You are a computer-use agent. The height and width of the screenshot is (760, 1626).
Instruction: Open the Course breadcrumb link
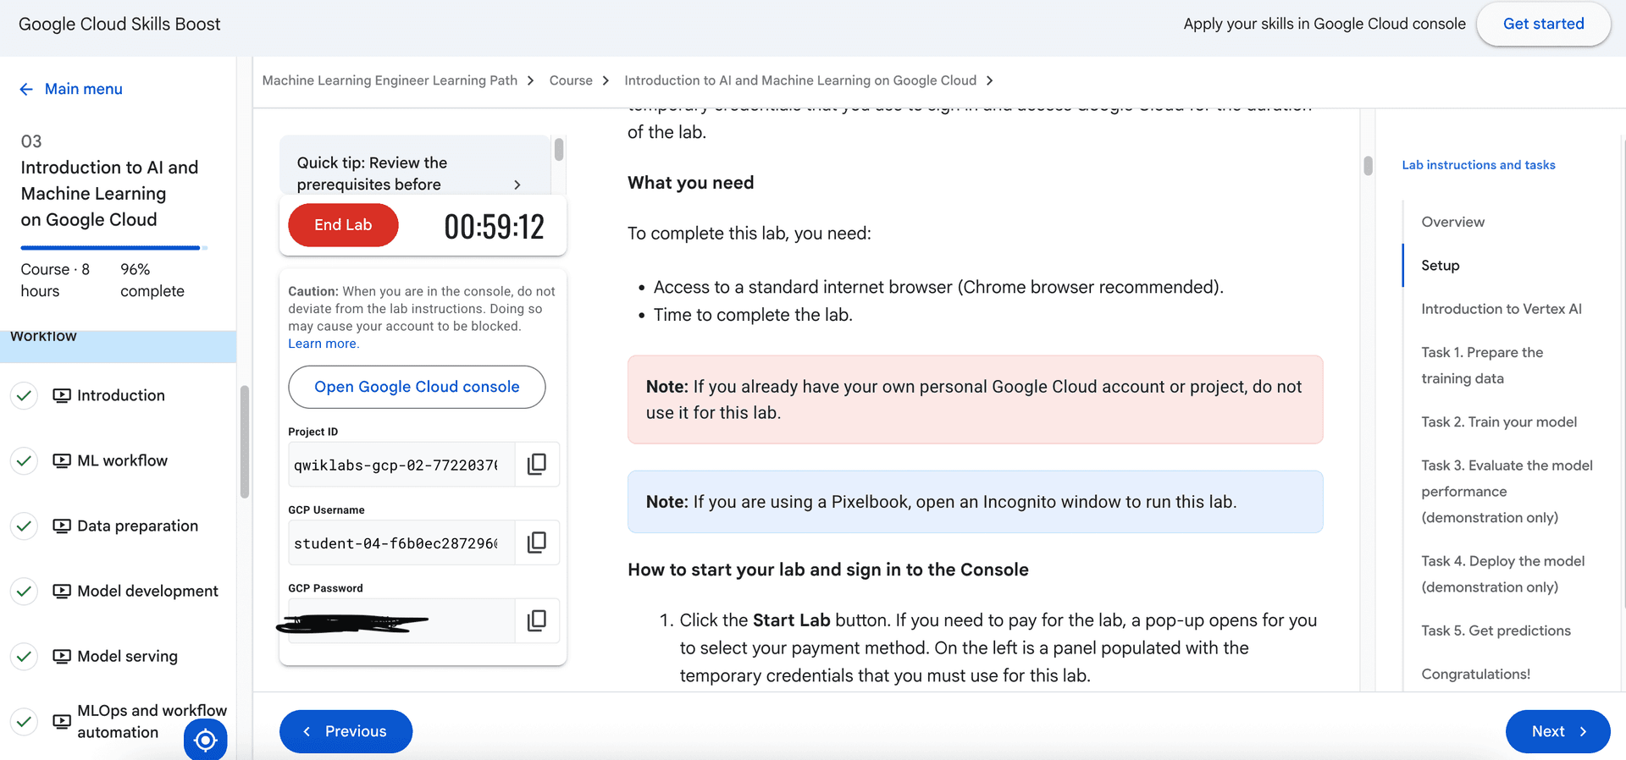571,80
